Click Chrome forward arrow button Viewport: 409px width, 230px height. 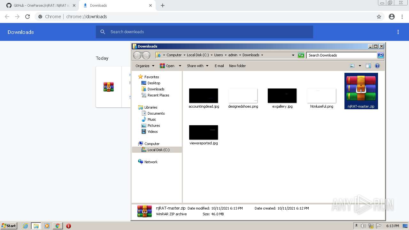click(x=17, y=17)
